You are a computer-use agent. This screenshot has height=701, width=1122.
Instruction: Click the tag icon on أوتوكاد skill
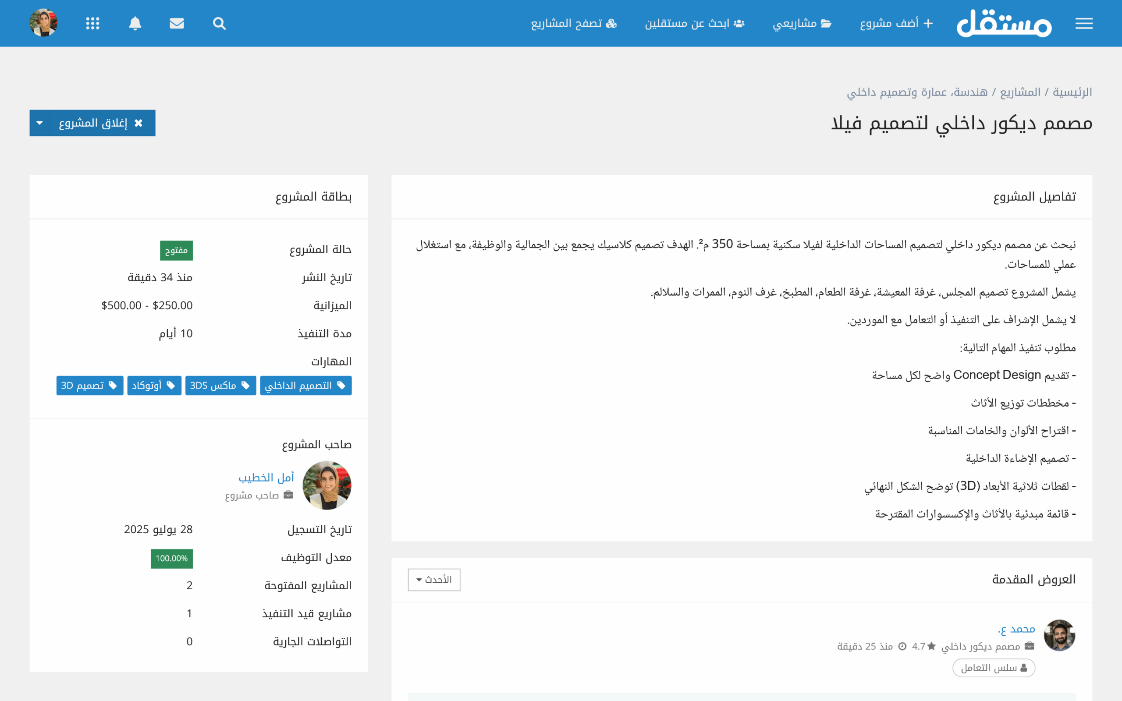(170, 385)
